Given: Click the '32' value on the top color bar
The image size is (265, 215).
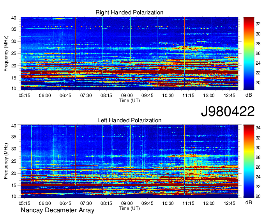Looking at the screenshot, I should [x=258, y=24].
